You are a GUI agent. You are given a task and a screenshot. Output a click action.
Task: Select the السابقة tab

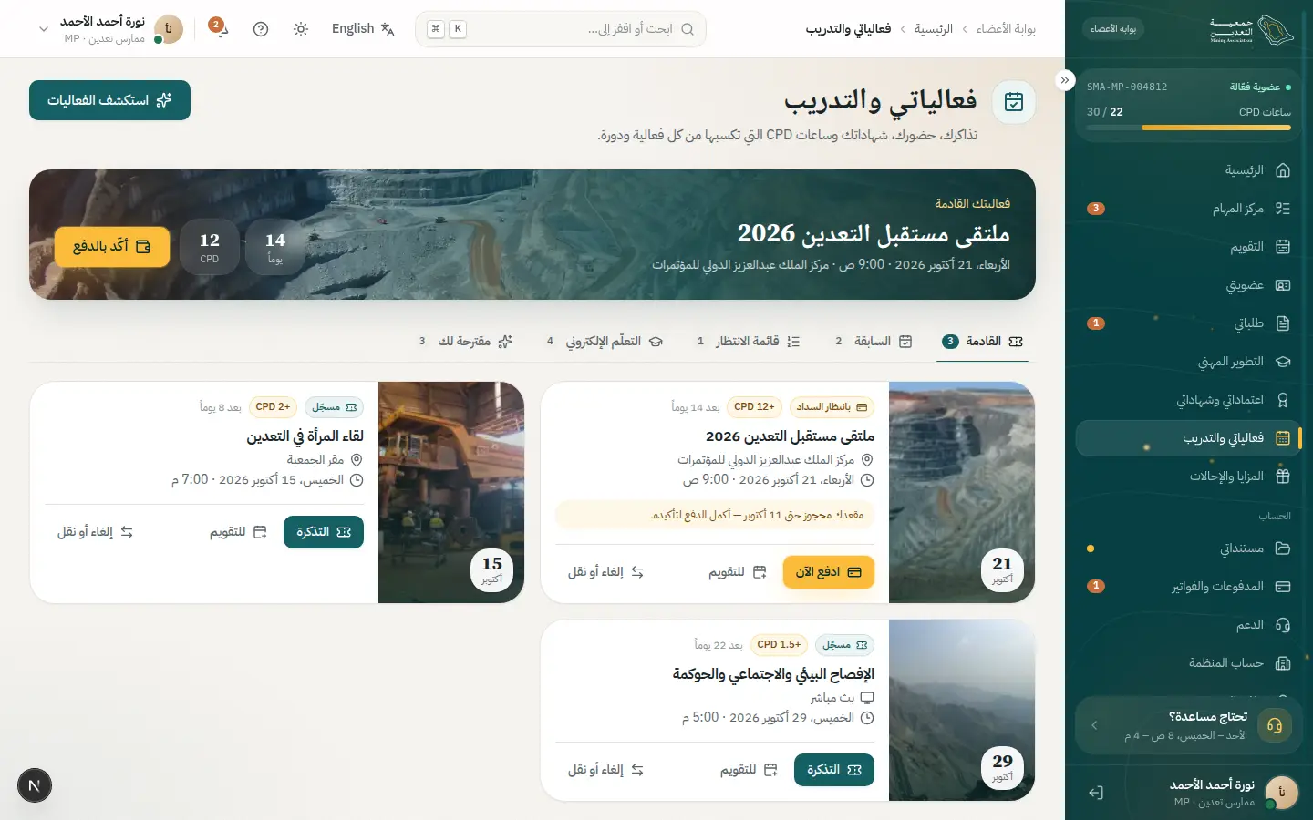click(x=874, y=342)
